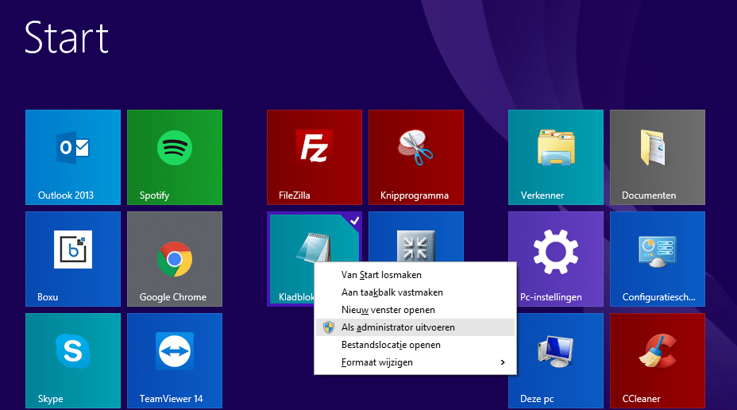Open the Verkenner file explorer tile
The image size is (737, 410).
[x=556, y=157]
